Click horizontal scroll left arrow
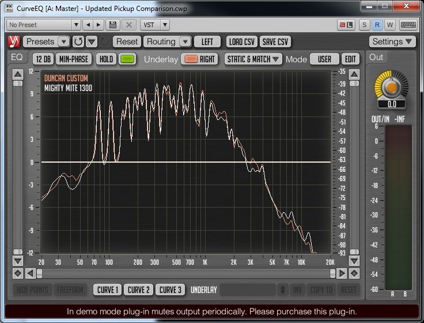 coord(31,273)
